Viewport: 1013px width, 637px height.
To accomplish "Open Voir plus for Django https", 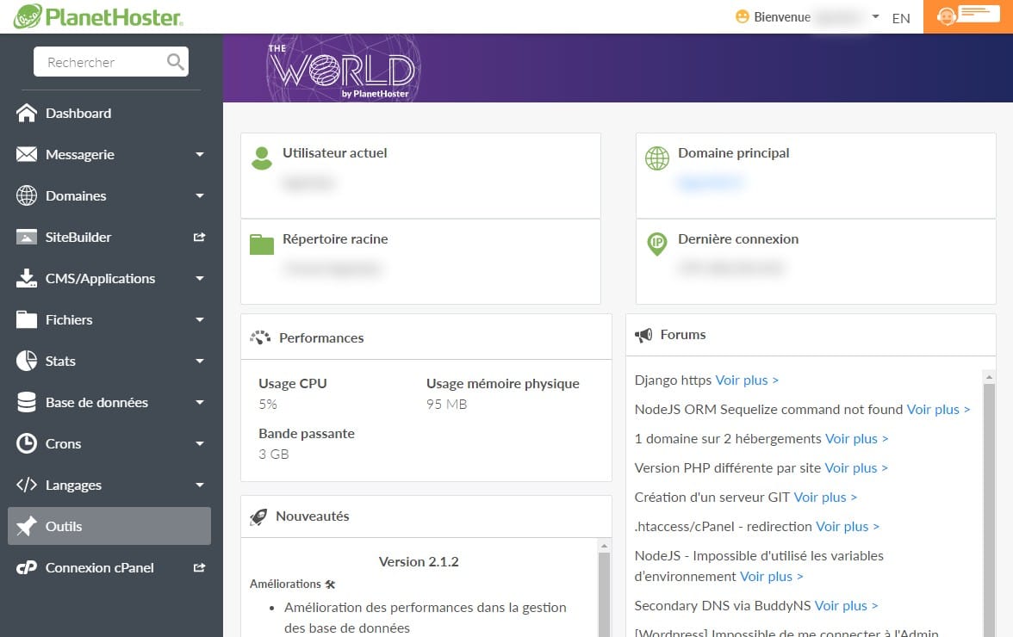I will [x=747, y=380].
